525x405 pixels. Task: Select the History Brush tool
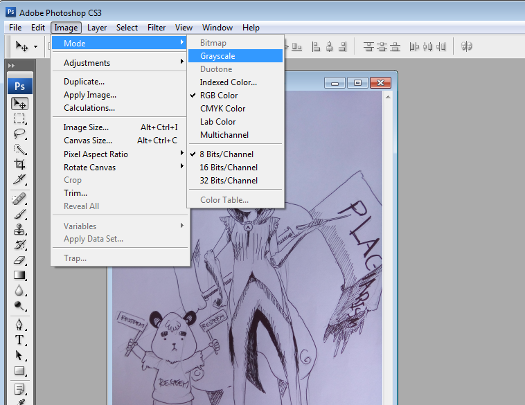[x=19, y=245]
